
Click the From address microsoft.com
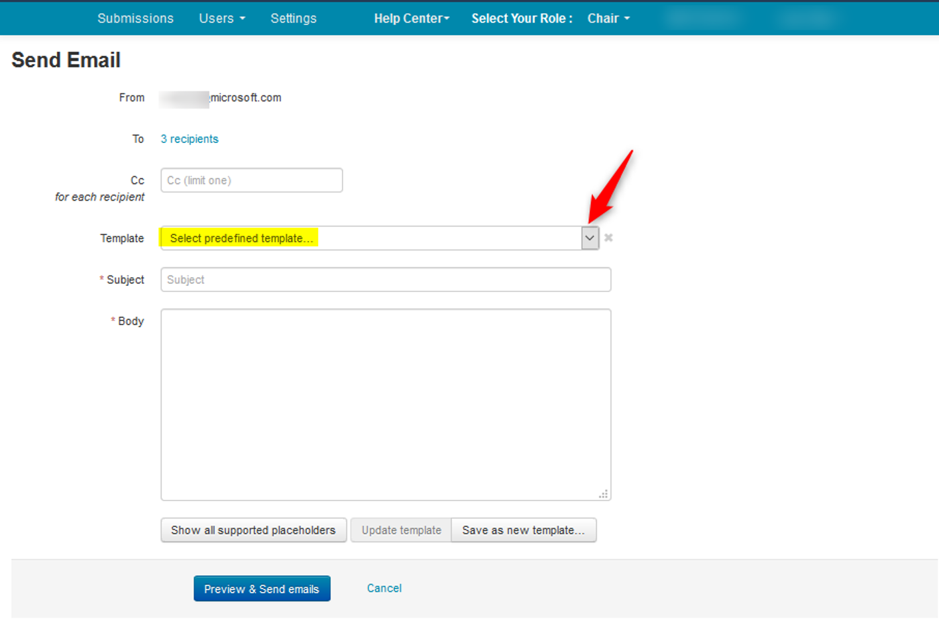(x=246, y=97)
